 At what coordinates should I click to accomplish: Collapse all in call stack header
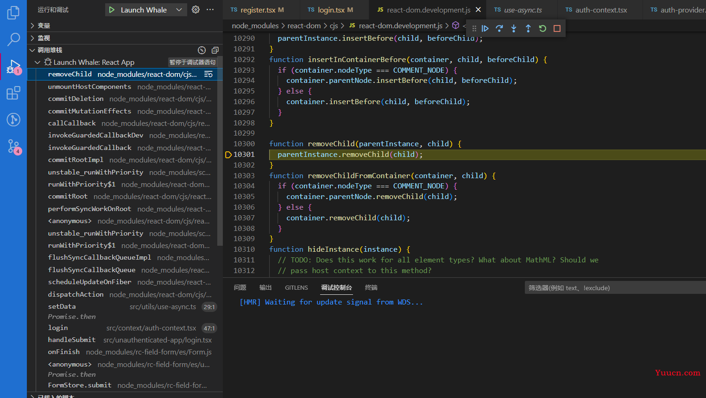(x=215, y=50)
